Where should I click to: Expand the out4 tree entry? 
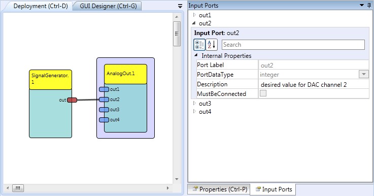tap(194, 111)
